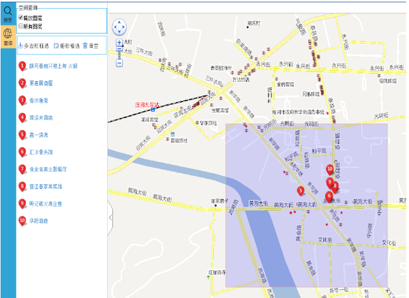409x298 pixels.
Task: Click the 万达旅店 map label
Action: 241,80
